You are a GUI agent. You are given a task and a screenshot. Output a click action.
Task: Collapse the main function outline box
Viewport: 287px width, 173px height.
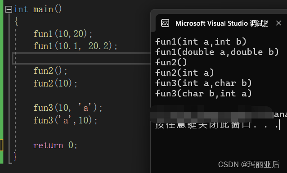coord(9,9)
